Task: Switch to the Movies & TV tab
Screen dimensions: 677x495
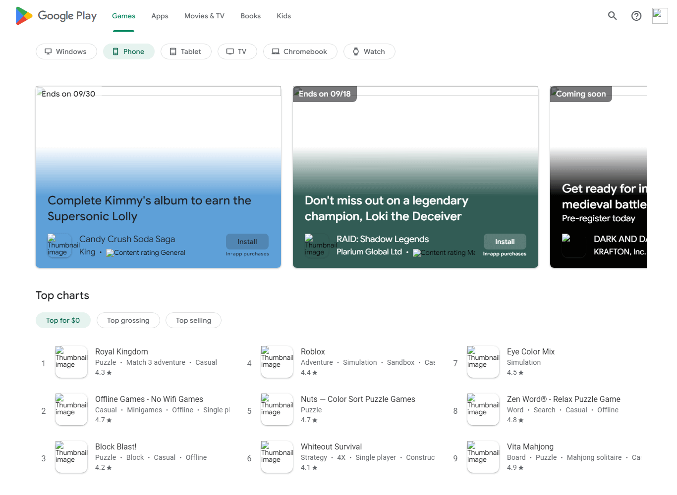Action: pyautogui.click(x=204, y=16)
